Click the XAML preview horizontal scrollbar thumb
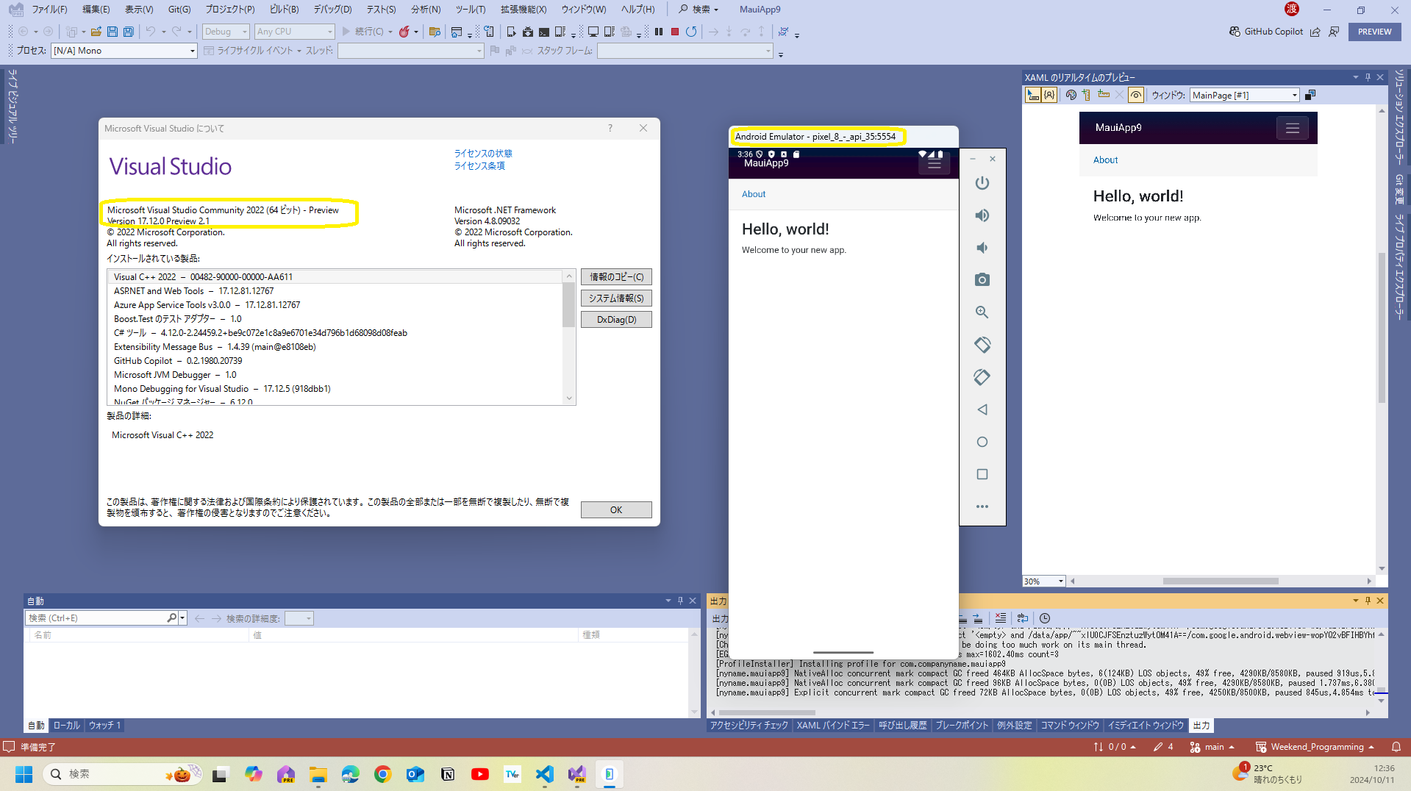The image size is (1411, 791). point(1221,581)
